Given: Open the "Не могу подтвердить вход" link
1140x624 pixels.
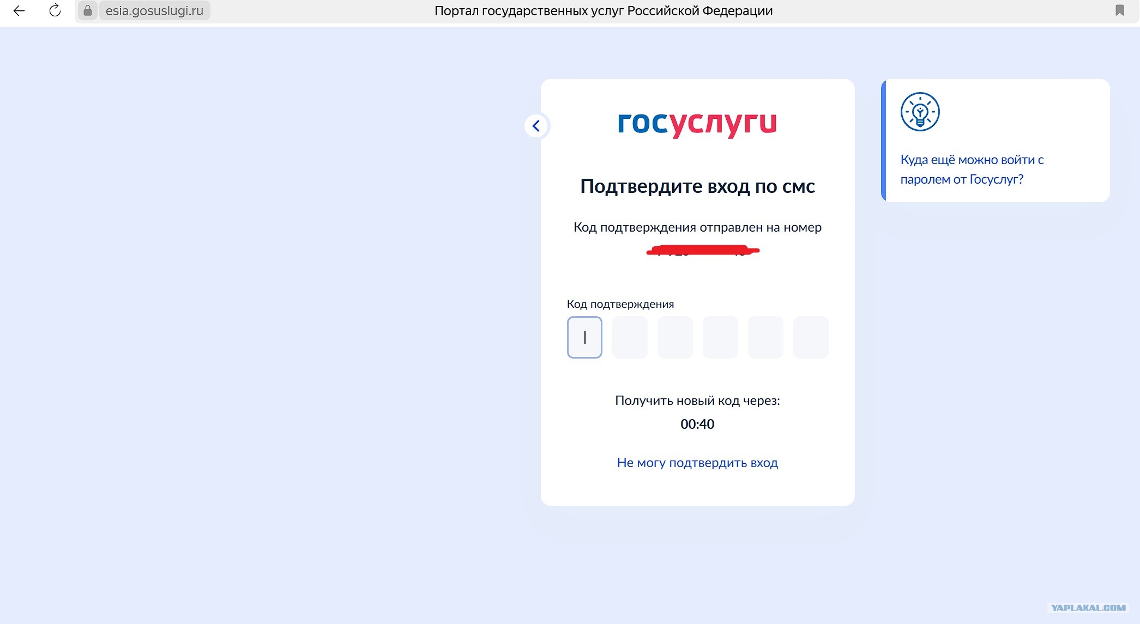Looking at the screenshot, I should 697,463.
